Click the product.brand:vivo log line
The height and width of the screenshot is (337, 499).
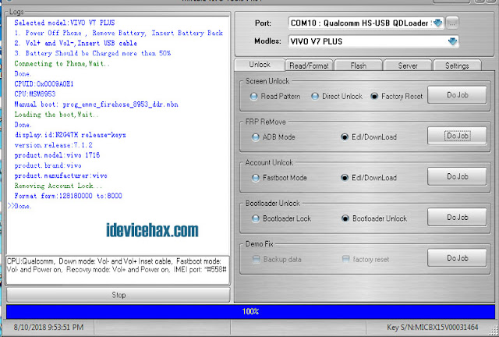tap(48, 165)
